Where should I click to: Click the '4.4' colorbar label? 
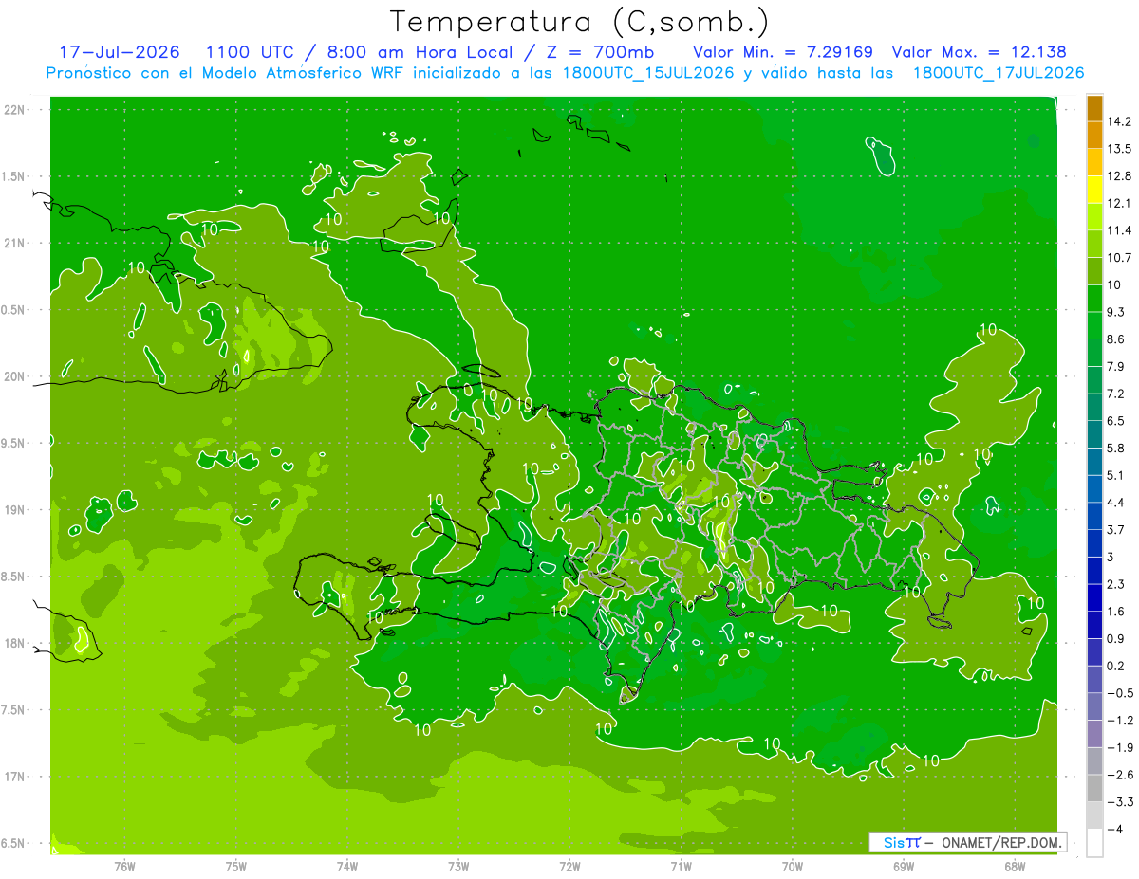pyautogui.click(x=1117, y=503)
